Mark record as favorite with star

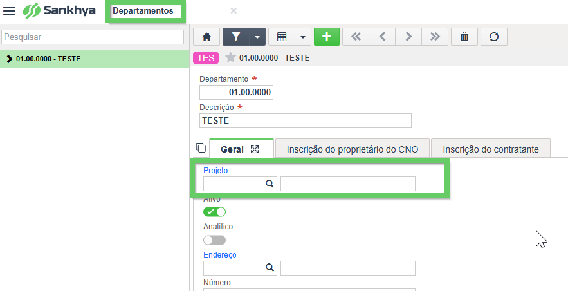230,57
